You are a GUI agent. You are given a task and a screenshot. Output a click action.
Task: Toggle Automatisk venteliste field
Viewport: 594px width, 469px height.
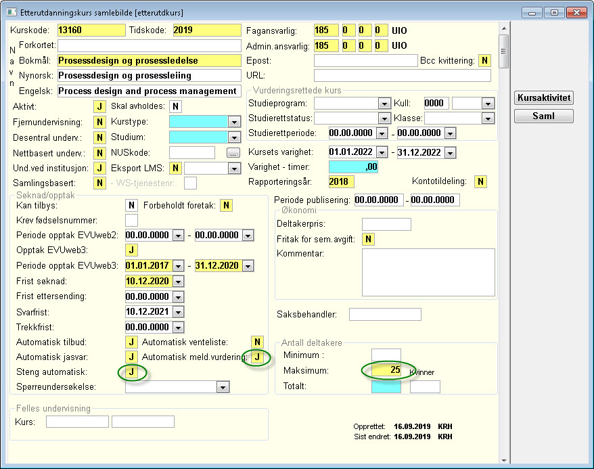coord(258,342)
